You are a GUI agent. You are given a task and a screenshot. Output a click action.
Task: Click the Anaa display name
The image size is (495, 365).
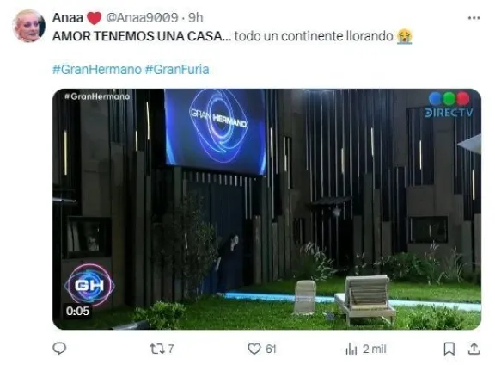(68, 18)
